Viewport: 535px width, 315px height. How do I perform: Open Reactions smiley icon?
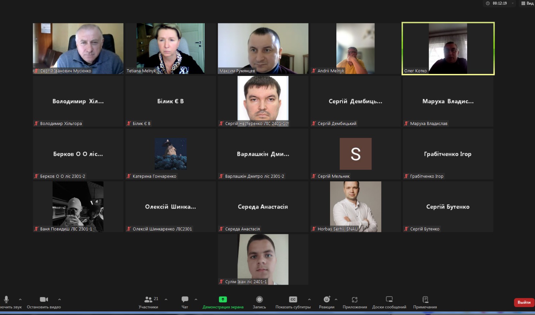(x=327, y=299)
